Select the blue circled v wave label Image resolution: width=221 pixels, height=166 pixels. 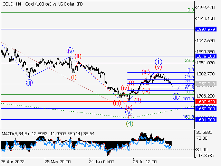point(129,112)
